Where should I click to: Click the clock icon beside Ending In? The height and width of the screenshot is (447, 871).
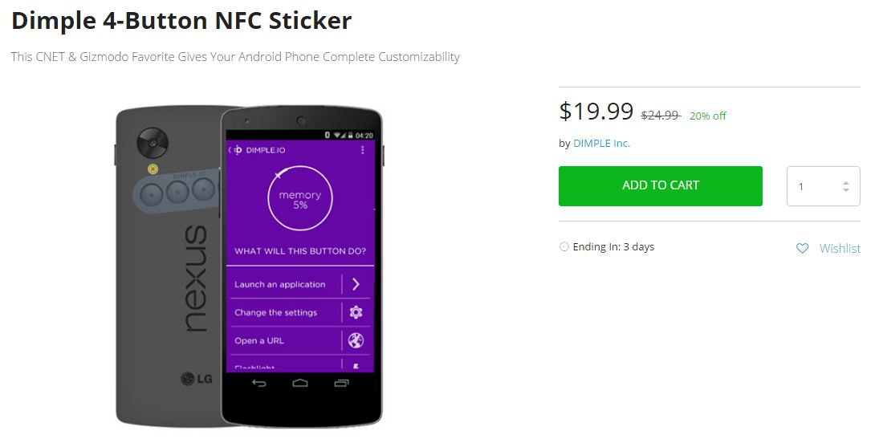tap(564, 247)
